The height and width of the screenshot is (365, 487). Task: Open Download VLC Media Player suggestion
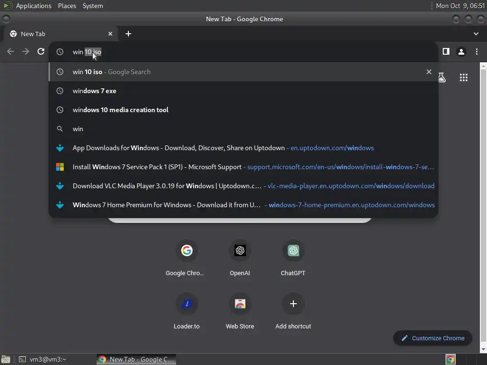243,186
